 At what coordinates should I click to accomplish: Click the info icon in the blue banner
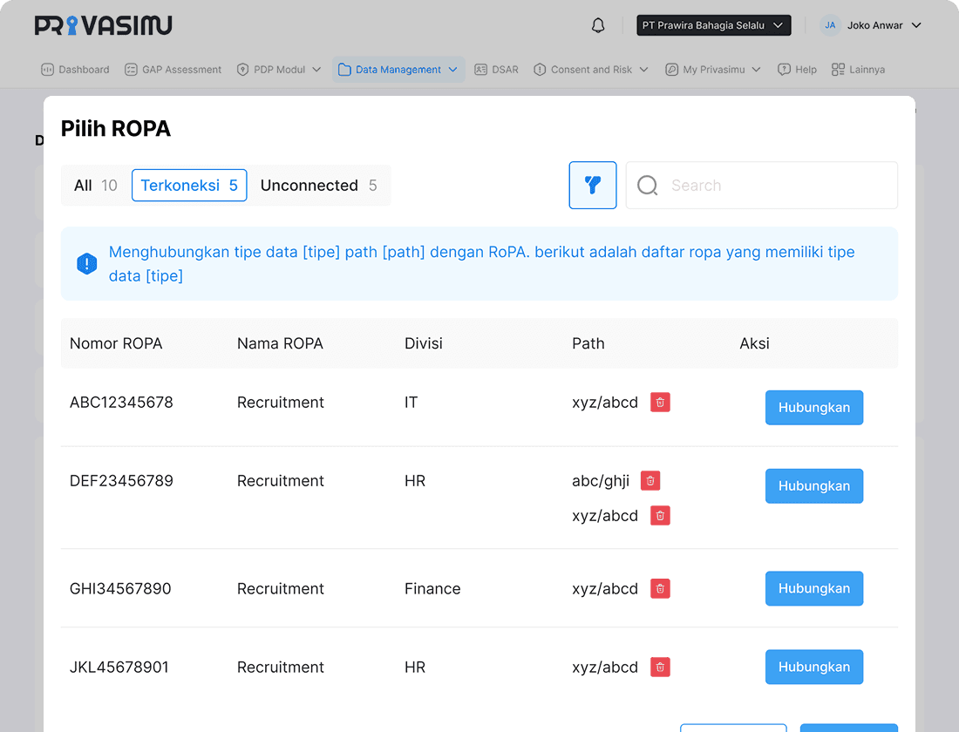click(x=86, y=263)
